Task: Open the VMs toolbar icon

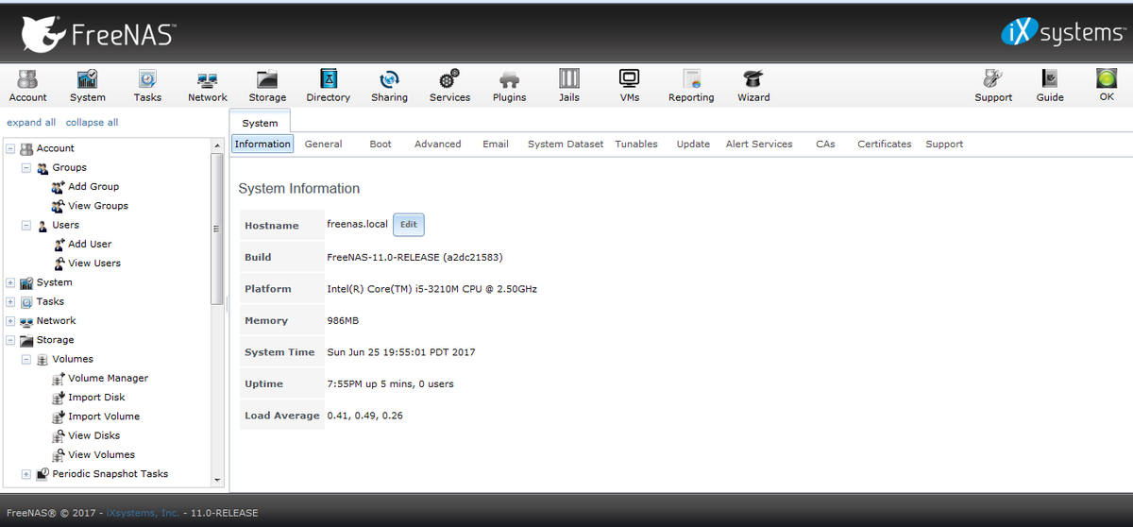Action: pyautogui.click(x=629, y=85)
